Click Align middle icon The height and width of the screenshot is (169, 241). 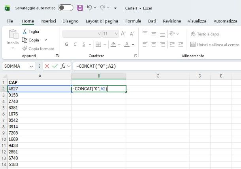pos(154,33)
